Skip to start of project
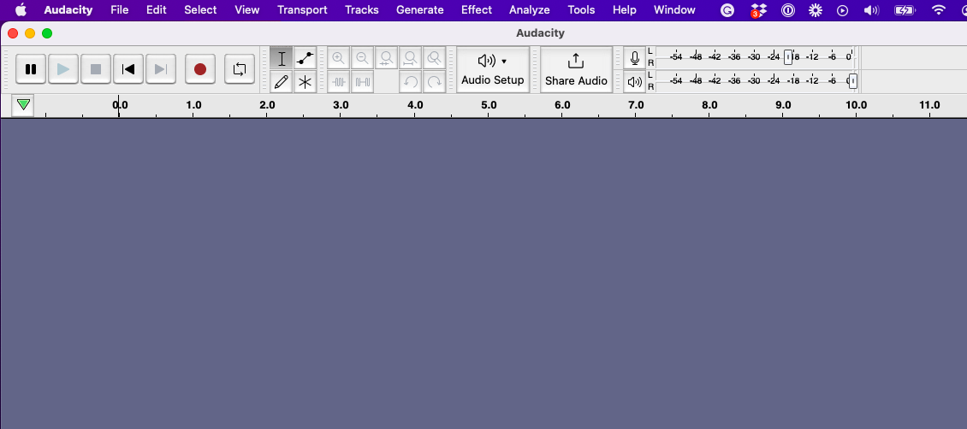The image size is (967, 429). click(x=128, y=69)
